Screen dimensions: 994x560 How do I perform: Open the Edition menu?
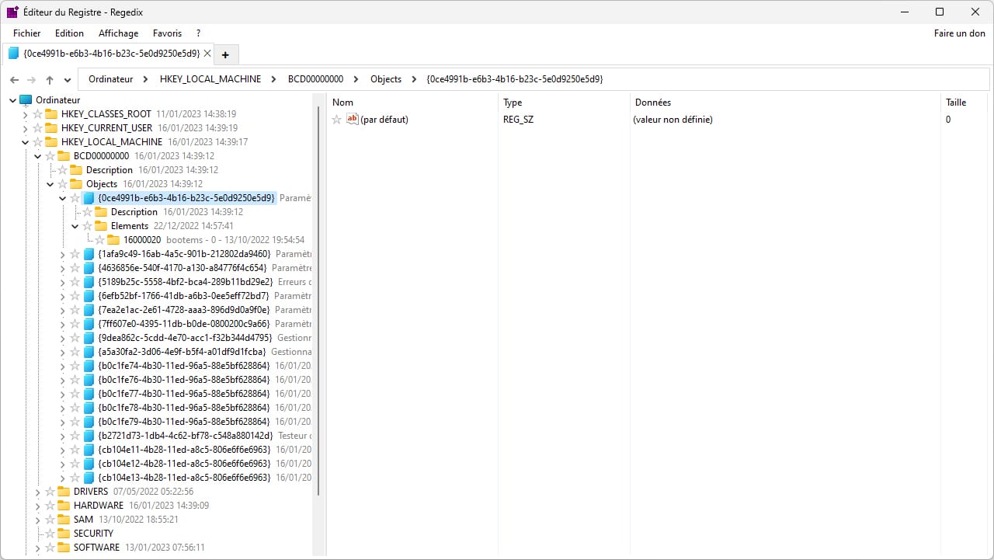(x=69, y=33)
